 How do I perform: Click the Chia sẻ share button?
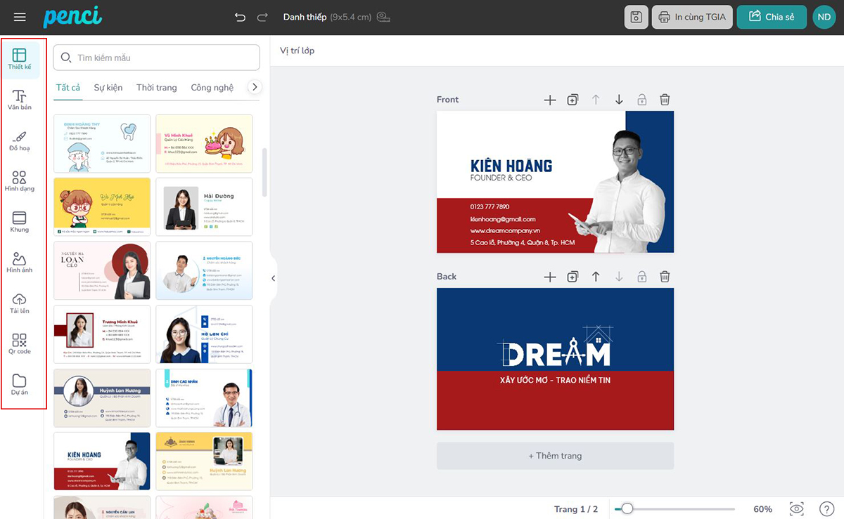(772, 17)
